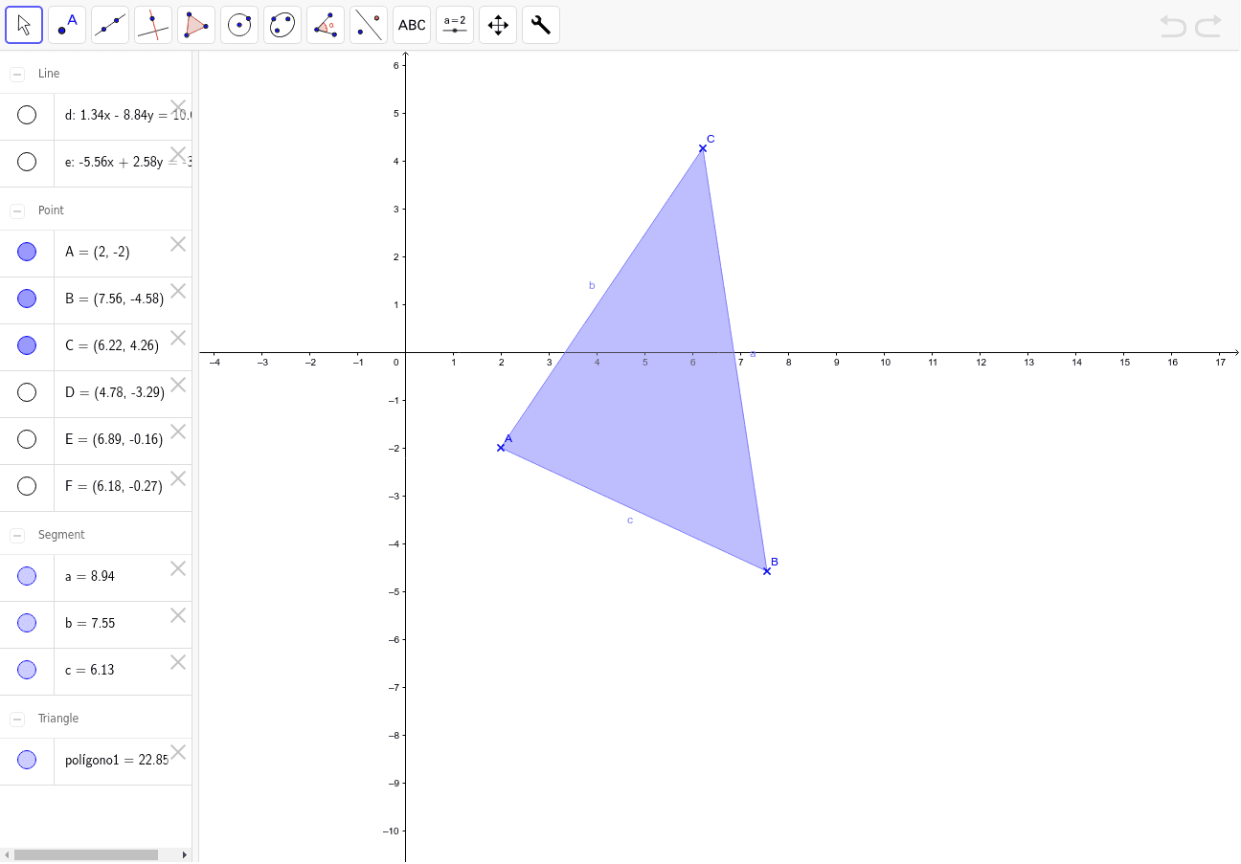
Task: Select the Move Graphics View tool
Action: (498, 25)
